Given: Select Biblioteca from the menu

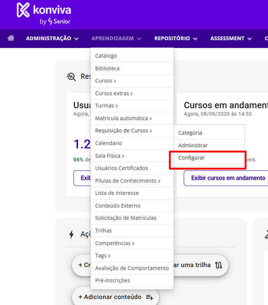Looking at the screenshot, I should pos(132,69).
